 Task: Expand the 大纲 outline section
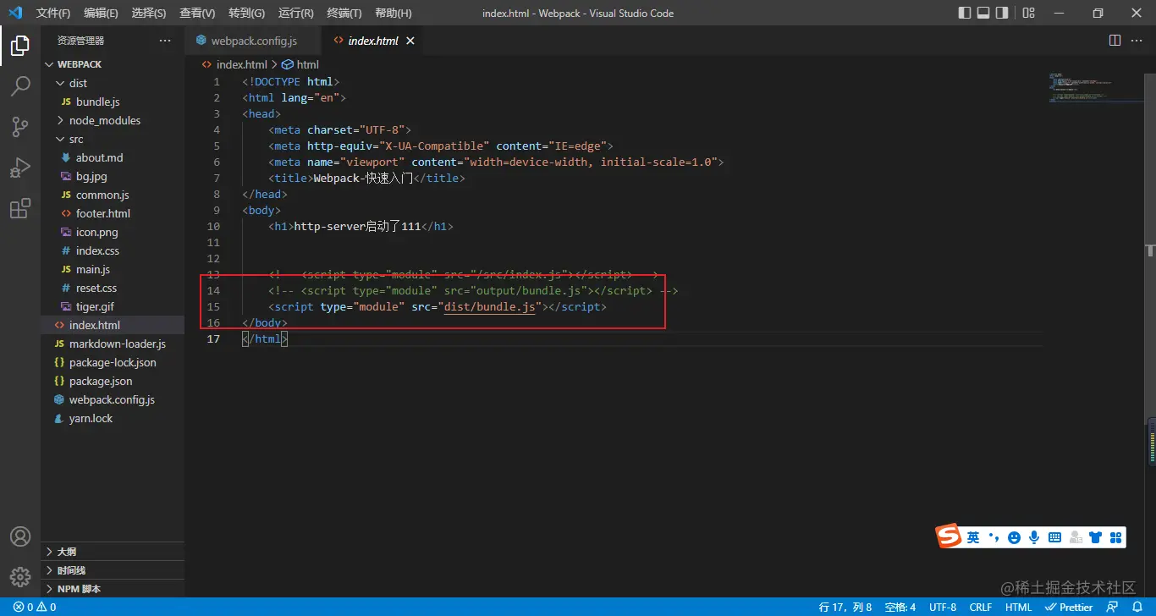click(x=113, y=552)
